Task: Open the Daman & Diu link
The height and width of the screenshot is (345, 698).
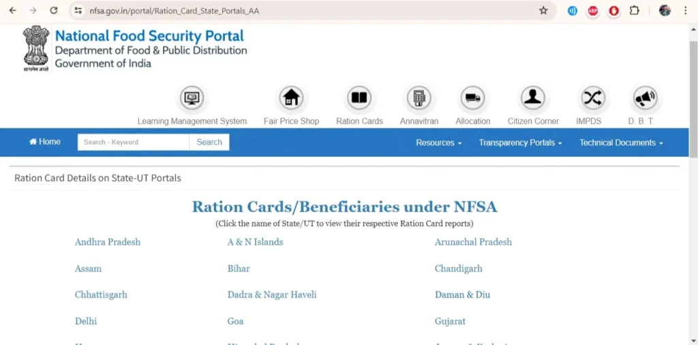Action: [463, 295]
